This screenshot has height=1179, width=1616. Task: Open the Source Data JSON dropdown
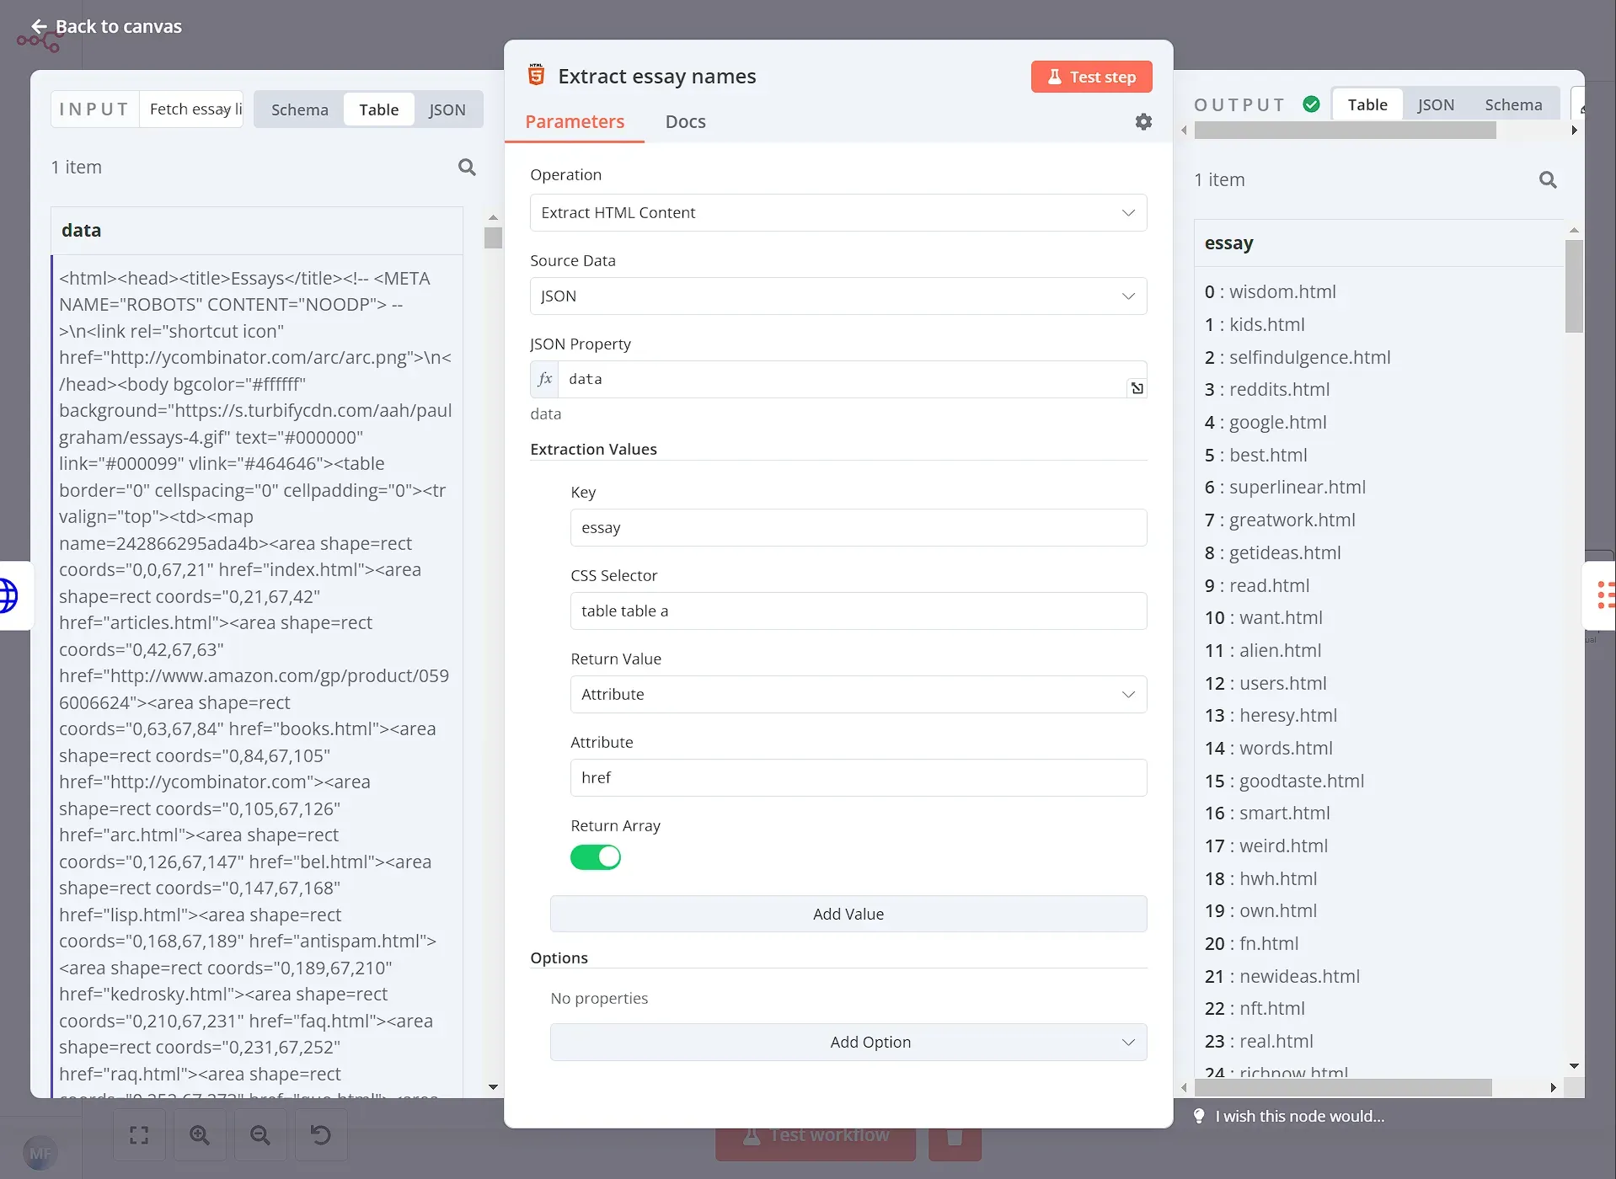[837, 296]
